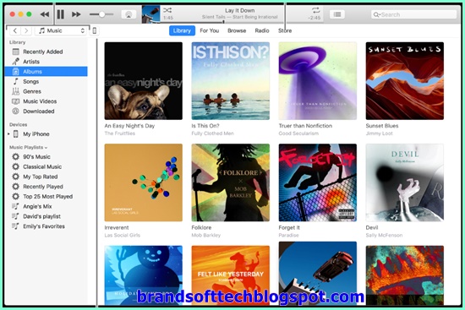This screenshot has width=465, height=310.
Task: Skip back to the previous track
Action: click(x=45, y=14)
